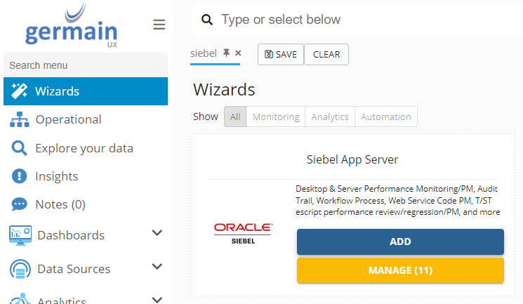Expand the Dashboards menu chevron
The width and height of the screenshot is (523, 304).
(157, 233)
